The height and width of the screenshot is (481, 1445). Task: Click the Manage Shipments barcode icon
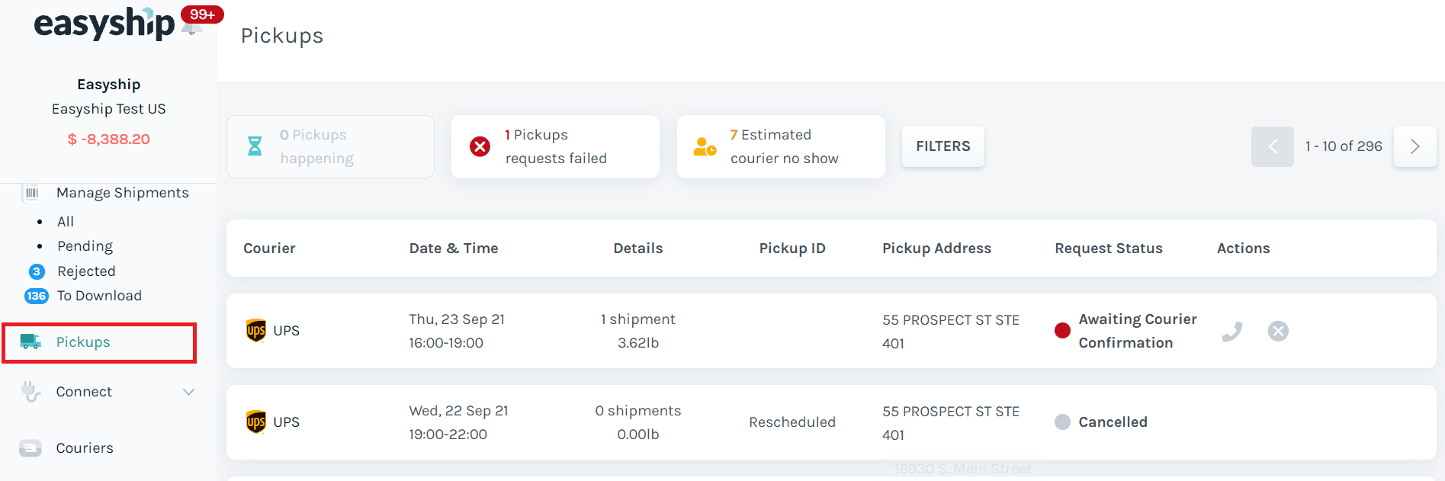31,193
